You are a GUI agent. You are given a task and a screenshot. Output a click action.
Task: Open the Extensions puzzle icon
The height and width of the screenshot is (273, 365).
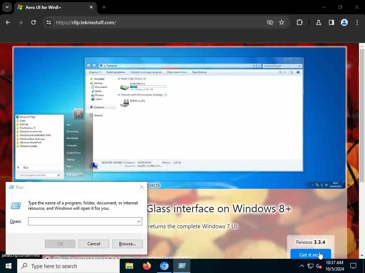tap(299, 22)
